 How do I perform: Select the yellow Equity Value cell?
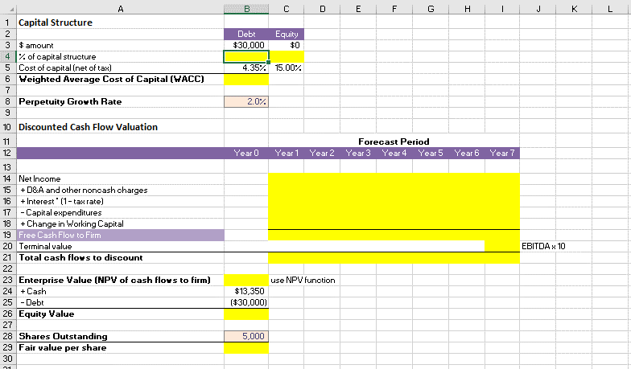point(246,314)
